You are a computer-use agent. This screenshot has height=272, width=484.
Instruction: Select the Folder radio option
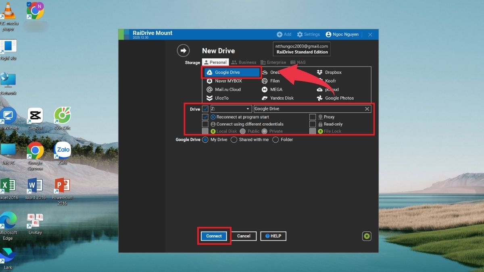click(x=275, y=139)
